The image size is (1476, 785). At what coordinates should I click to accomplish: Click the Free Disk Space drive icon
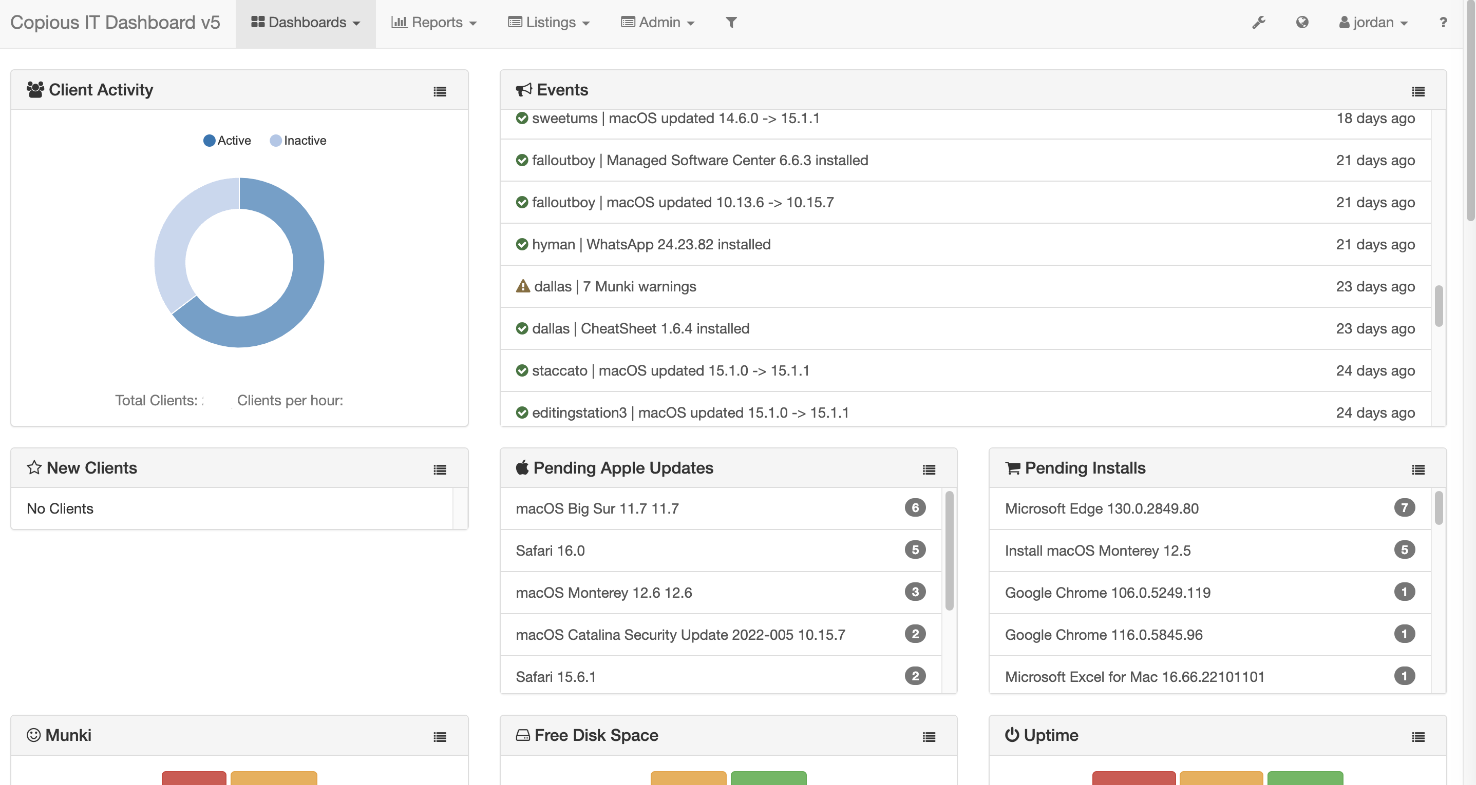tap(523, 735)
